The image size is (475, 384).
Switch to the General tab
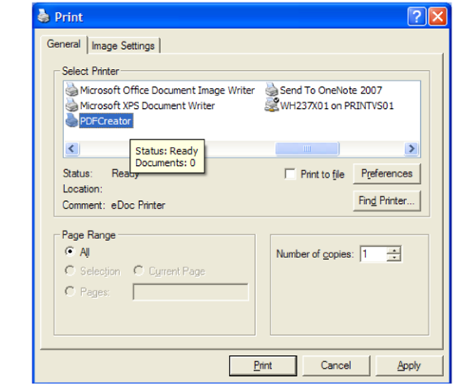[64, 44]
